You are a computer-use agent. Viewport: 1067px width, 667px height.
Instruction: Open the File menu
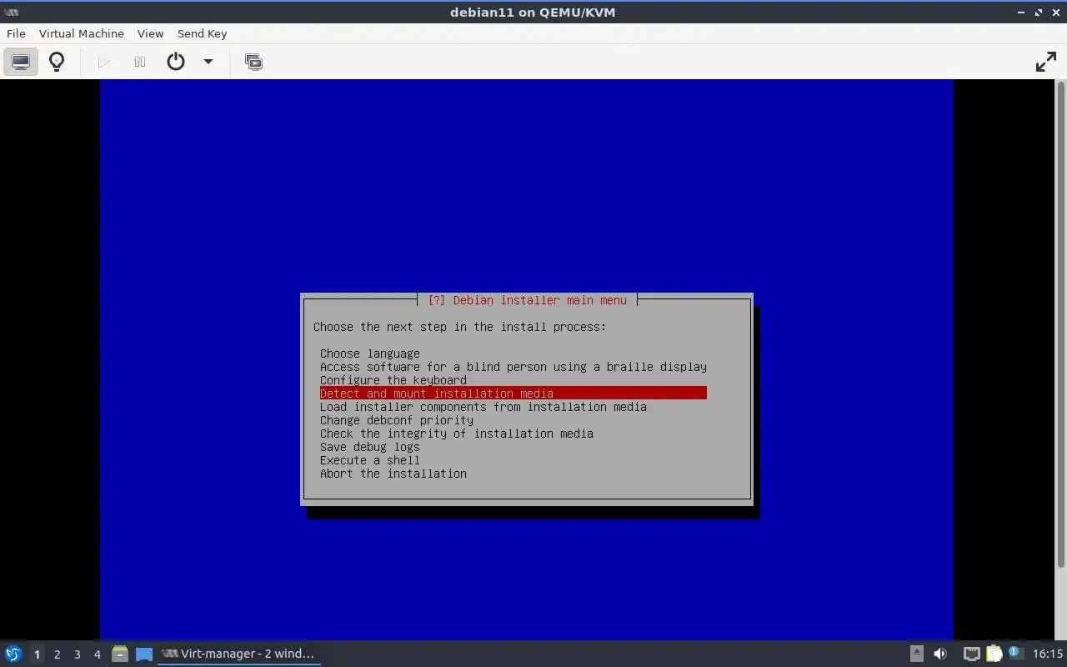[x=16, y=33]
